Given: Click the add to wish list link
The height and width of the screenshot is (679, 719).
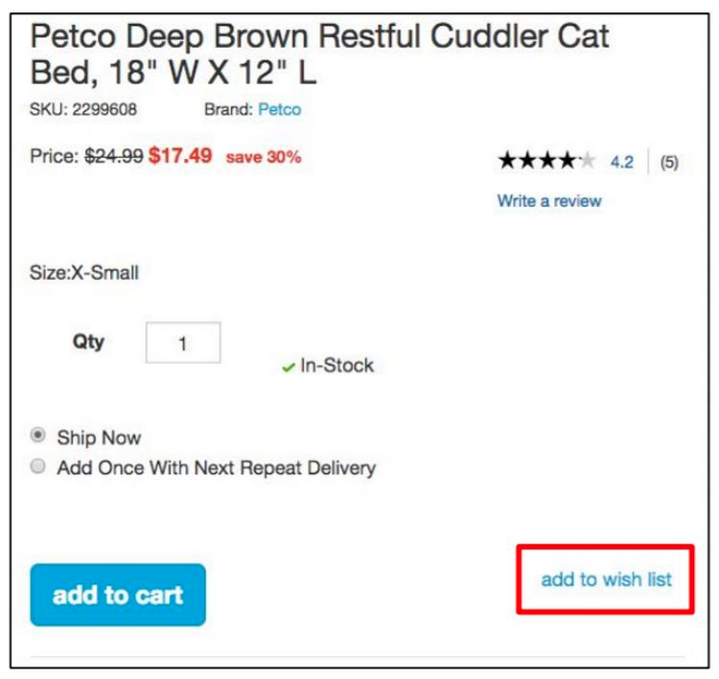Looking at the screenshot, I should coord(606,579).
